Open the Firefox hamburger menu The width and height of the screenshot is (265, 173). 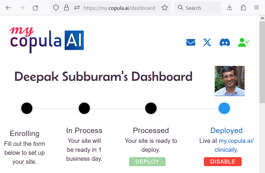[257, 7]
